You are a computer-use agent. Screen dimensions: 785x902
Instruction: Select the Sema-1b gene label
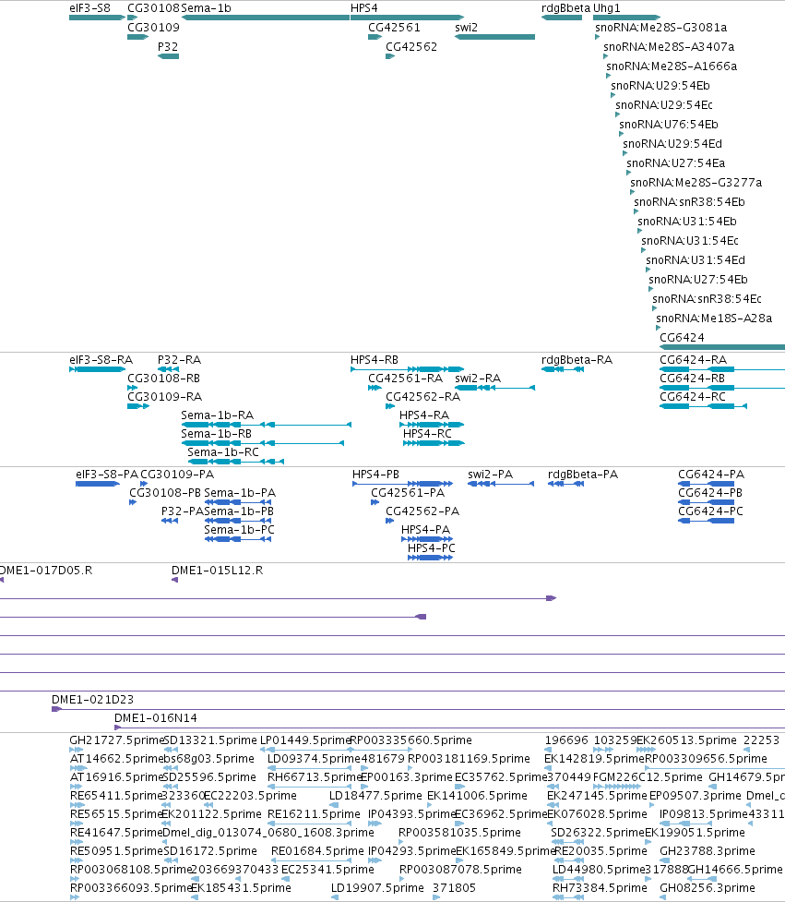[x=206, y=8]
